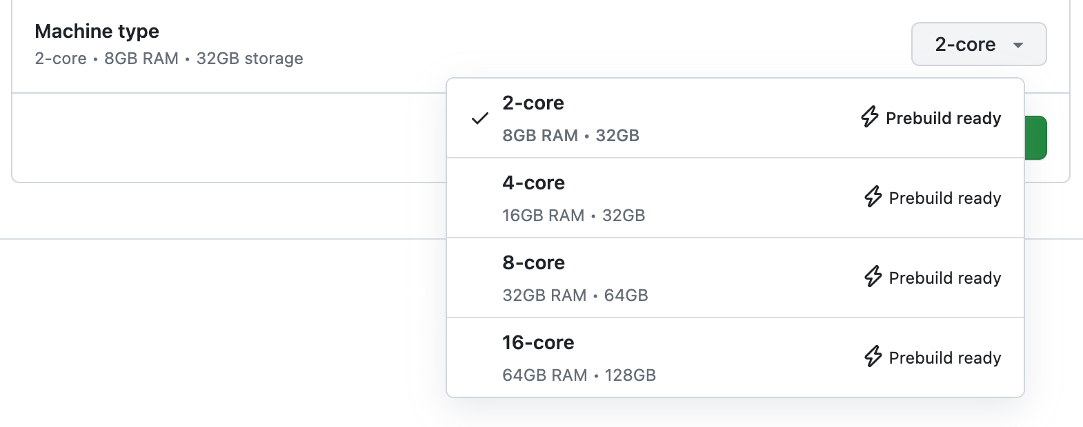This screenshot has width=1083, height=427.
Task: Click the lightning bolt icon beside 2-core option
Action: tap(868, 118)
